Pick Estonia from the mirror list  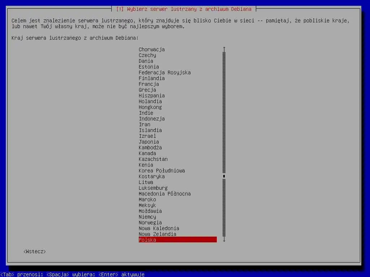[149, 67]
